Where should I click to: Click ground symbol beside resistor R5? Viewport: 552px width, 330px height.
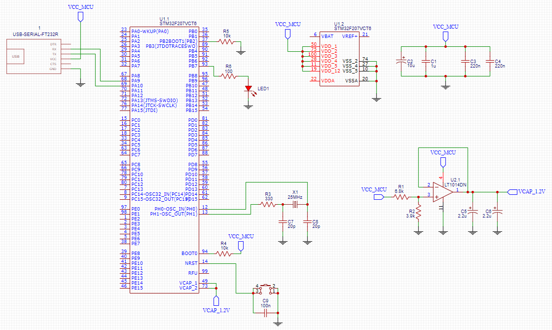(x=241, y=52)
